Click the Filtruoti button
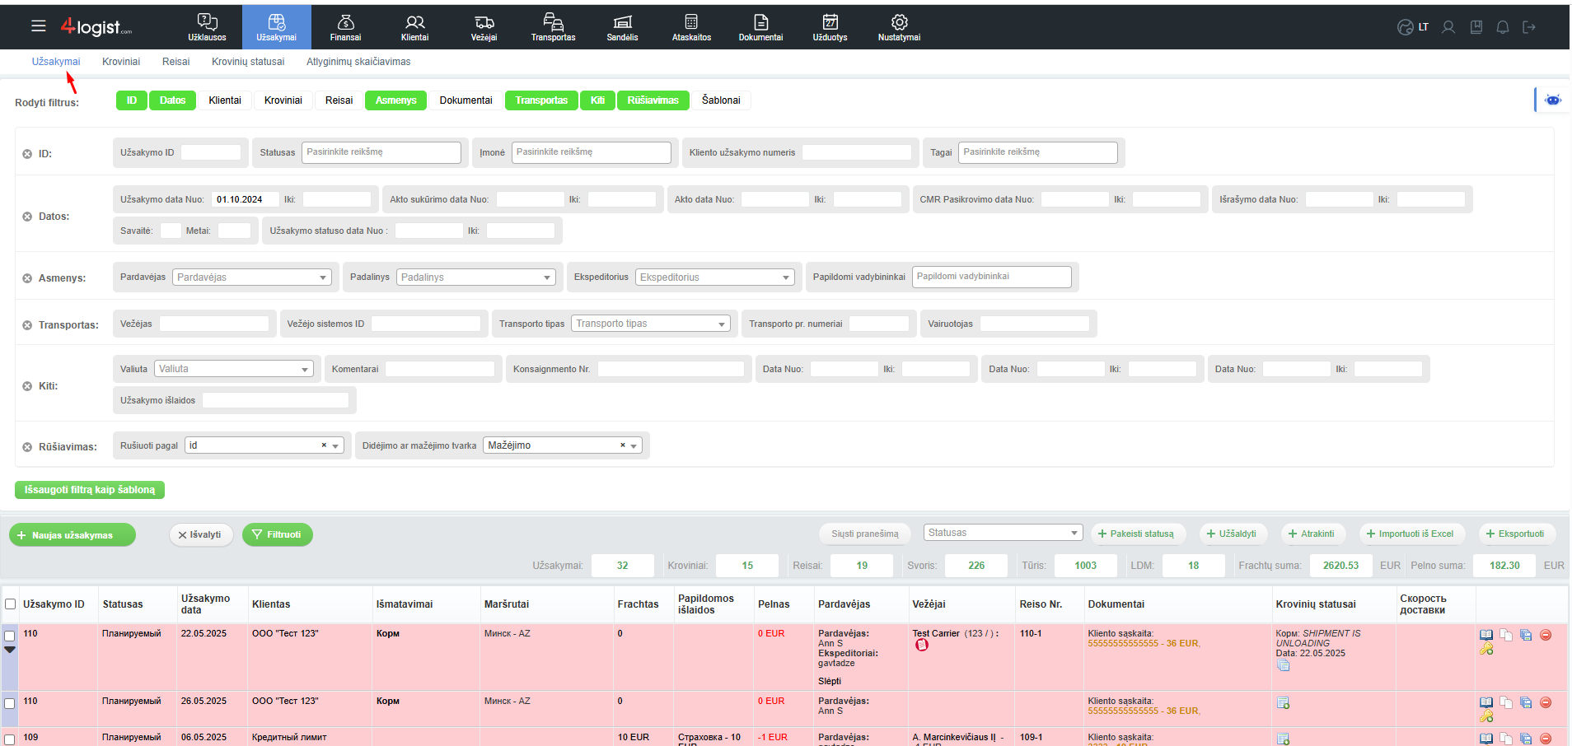This screenshot has height=746, width=1572. [278, 534]
